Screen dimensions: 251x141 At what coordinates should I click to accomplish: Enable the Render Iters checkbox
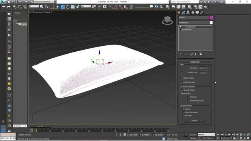[182, 72]
